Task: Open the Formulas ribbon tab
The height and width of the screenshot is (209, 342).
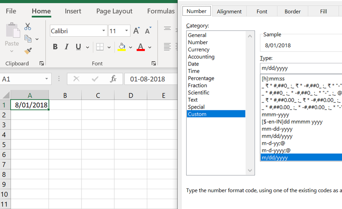Action: point(161,11)
